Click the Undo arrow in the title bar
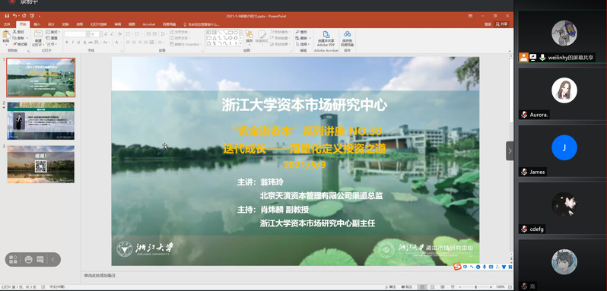Image resolution: width=607 pixels, height=291 pixels. (x=14, y=16)
